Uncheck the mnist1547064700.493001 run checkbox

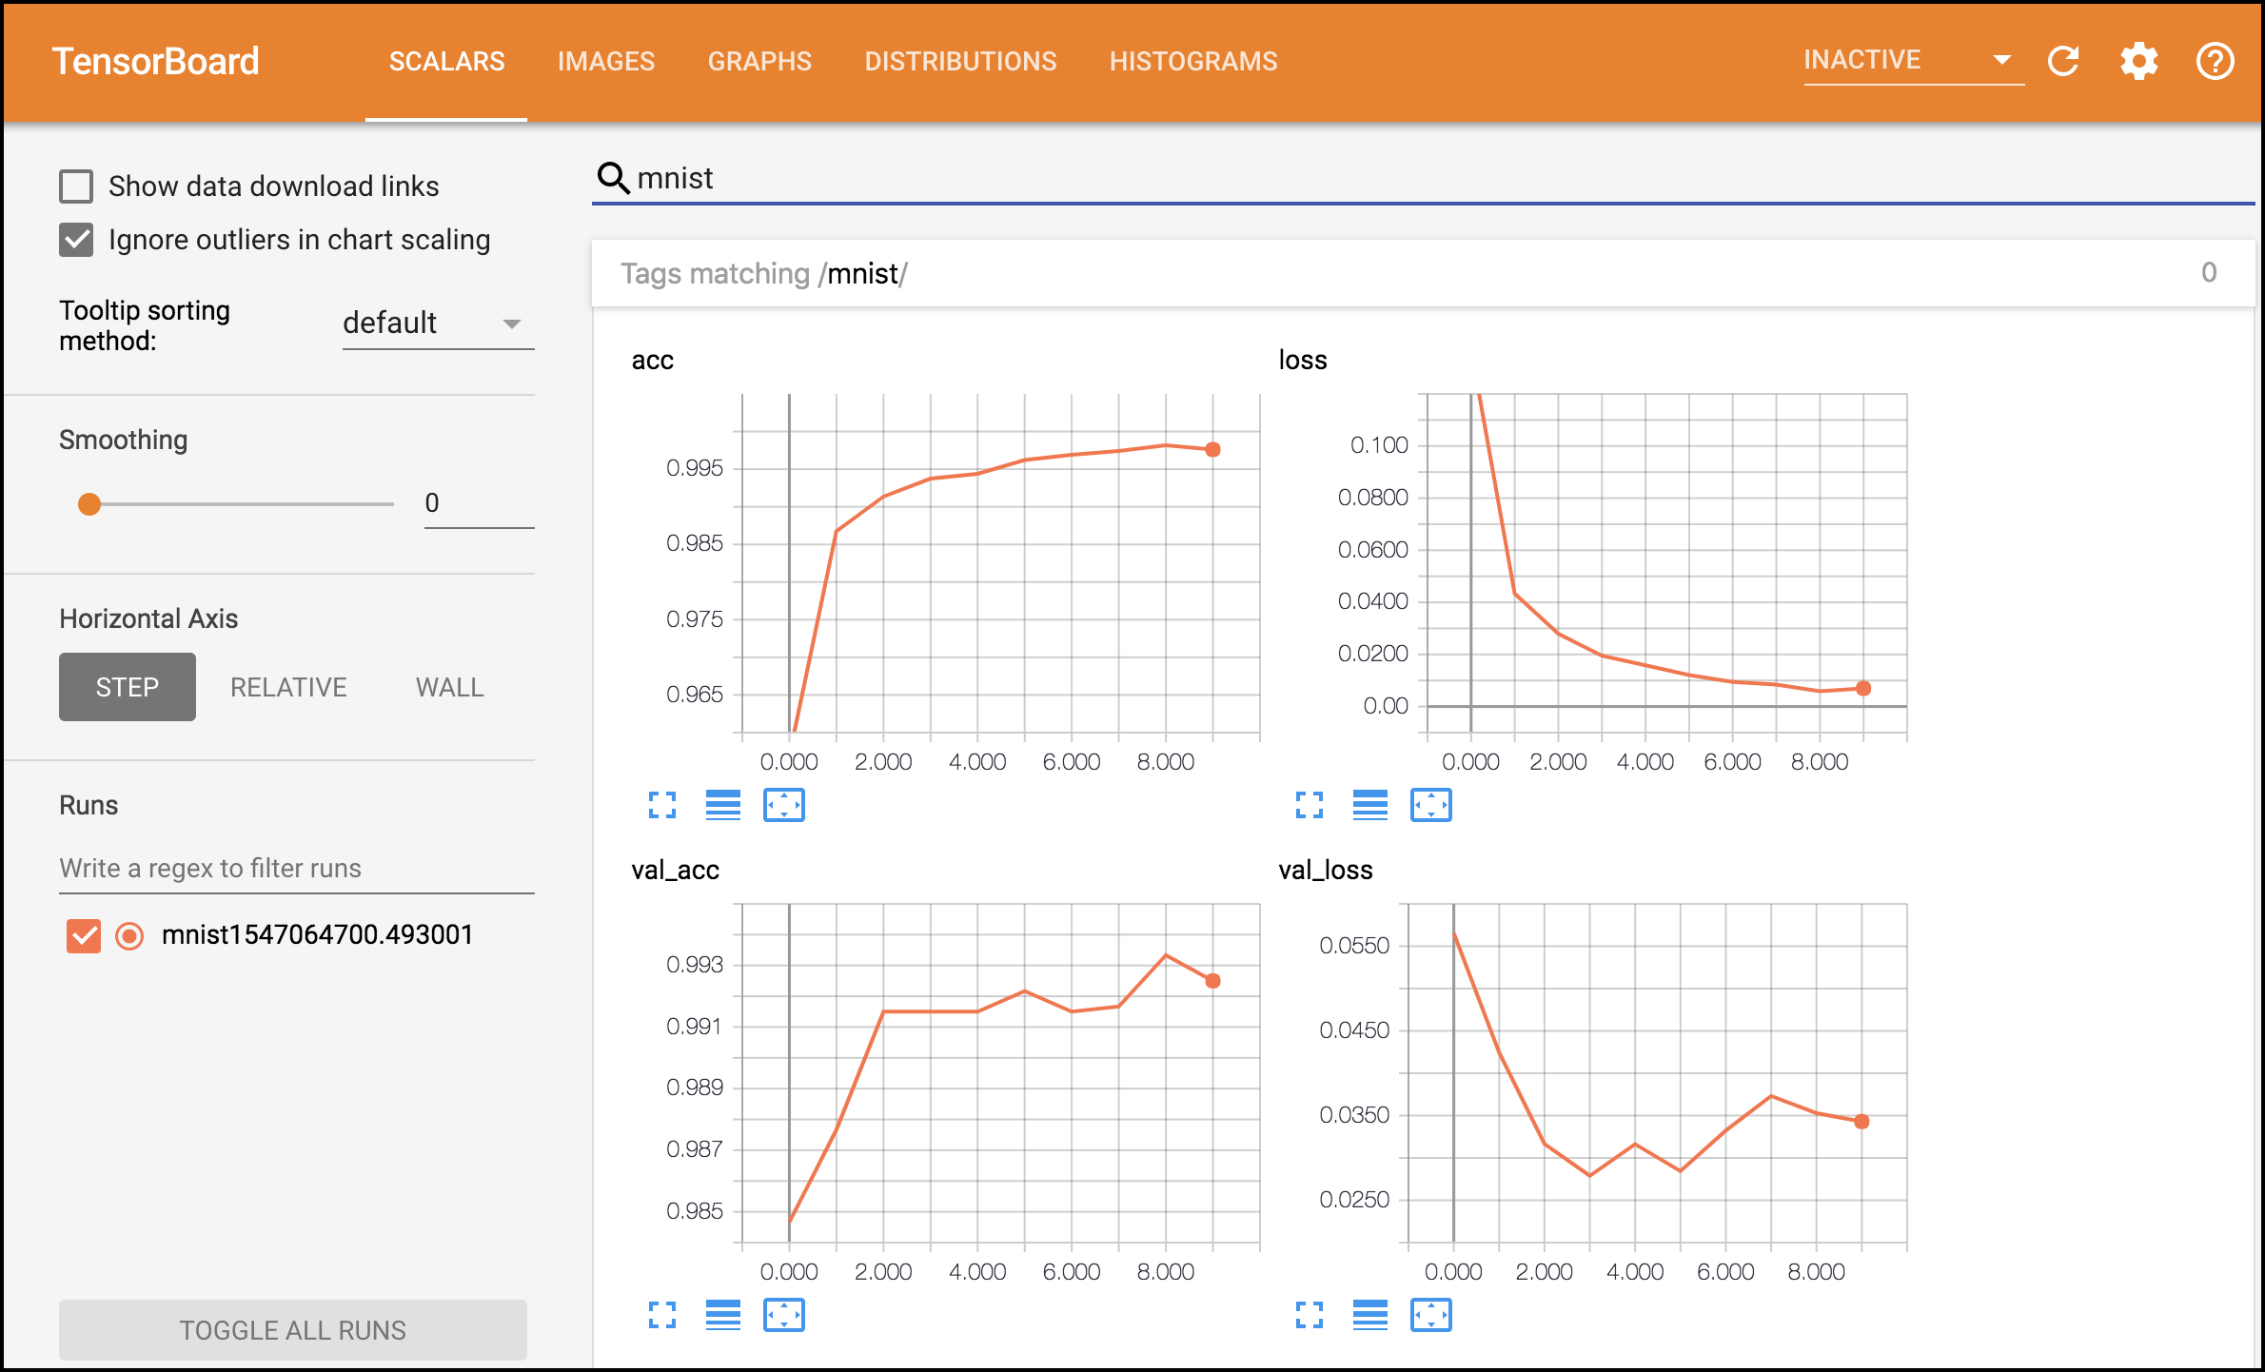tap(84, 935)
